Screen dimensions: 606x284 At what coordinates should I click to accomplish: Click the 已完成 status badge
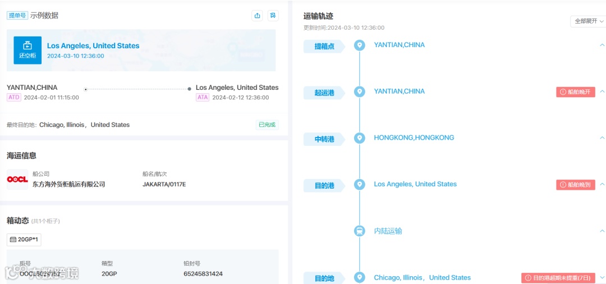(x=267, y=125)
